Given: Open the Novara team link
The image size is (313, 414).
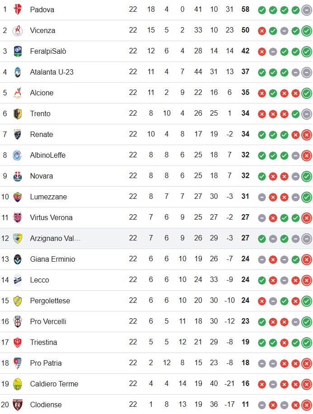Looking at the screenshot, I should 42,176.
